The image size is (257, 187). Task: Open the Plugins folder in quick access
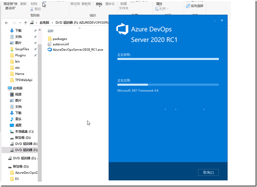(x=21, y=55)
